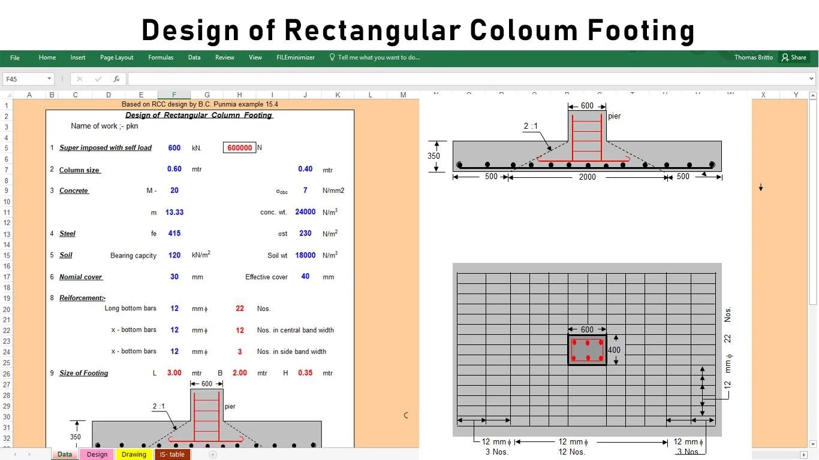This screenshot has height=460, width=819.
Task: Switch to the Formulas ribbon tab
Action: click(161, 57)
